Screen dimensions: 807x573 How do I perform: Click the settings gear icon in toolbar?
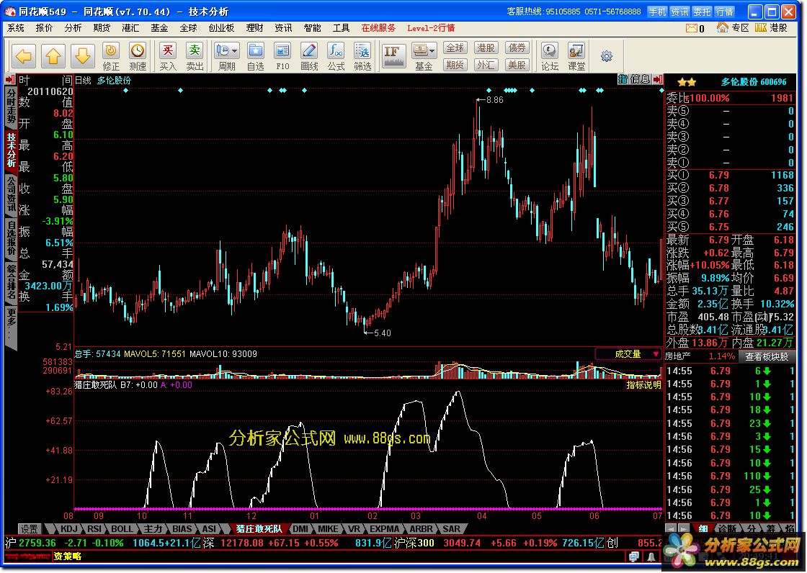(x=607, y=56)
